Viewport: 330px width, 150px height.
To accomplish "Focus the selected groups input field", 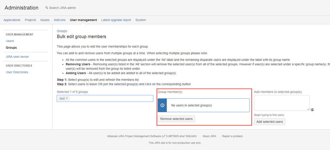I will tap(105, 98).
